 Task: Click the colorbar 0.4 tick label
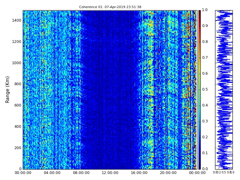click(205, 105)
